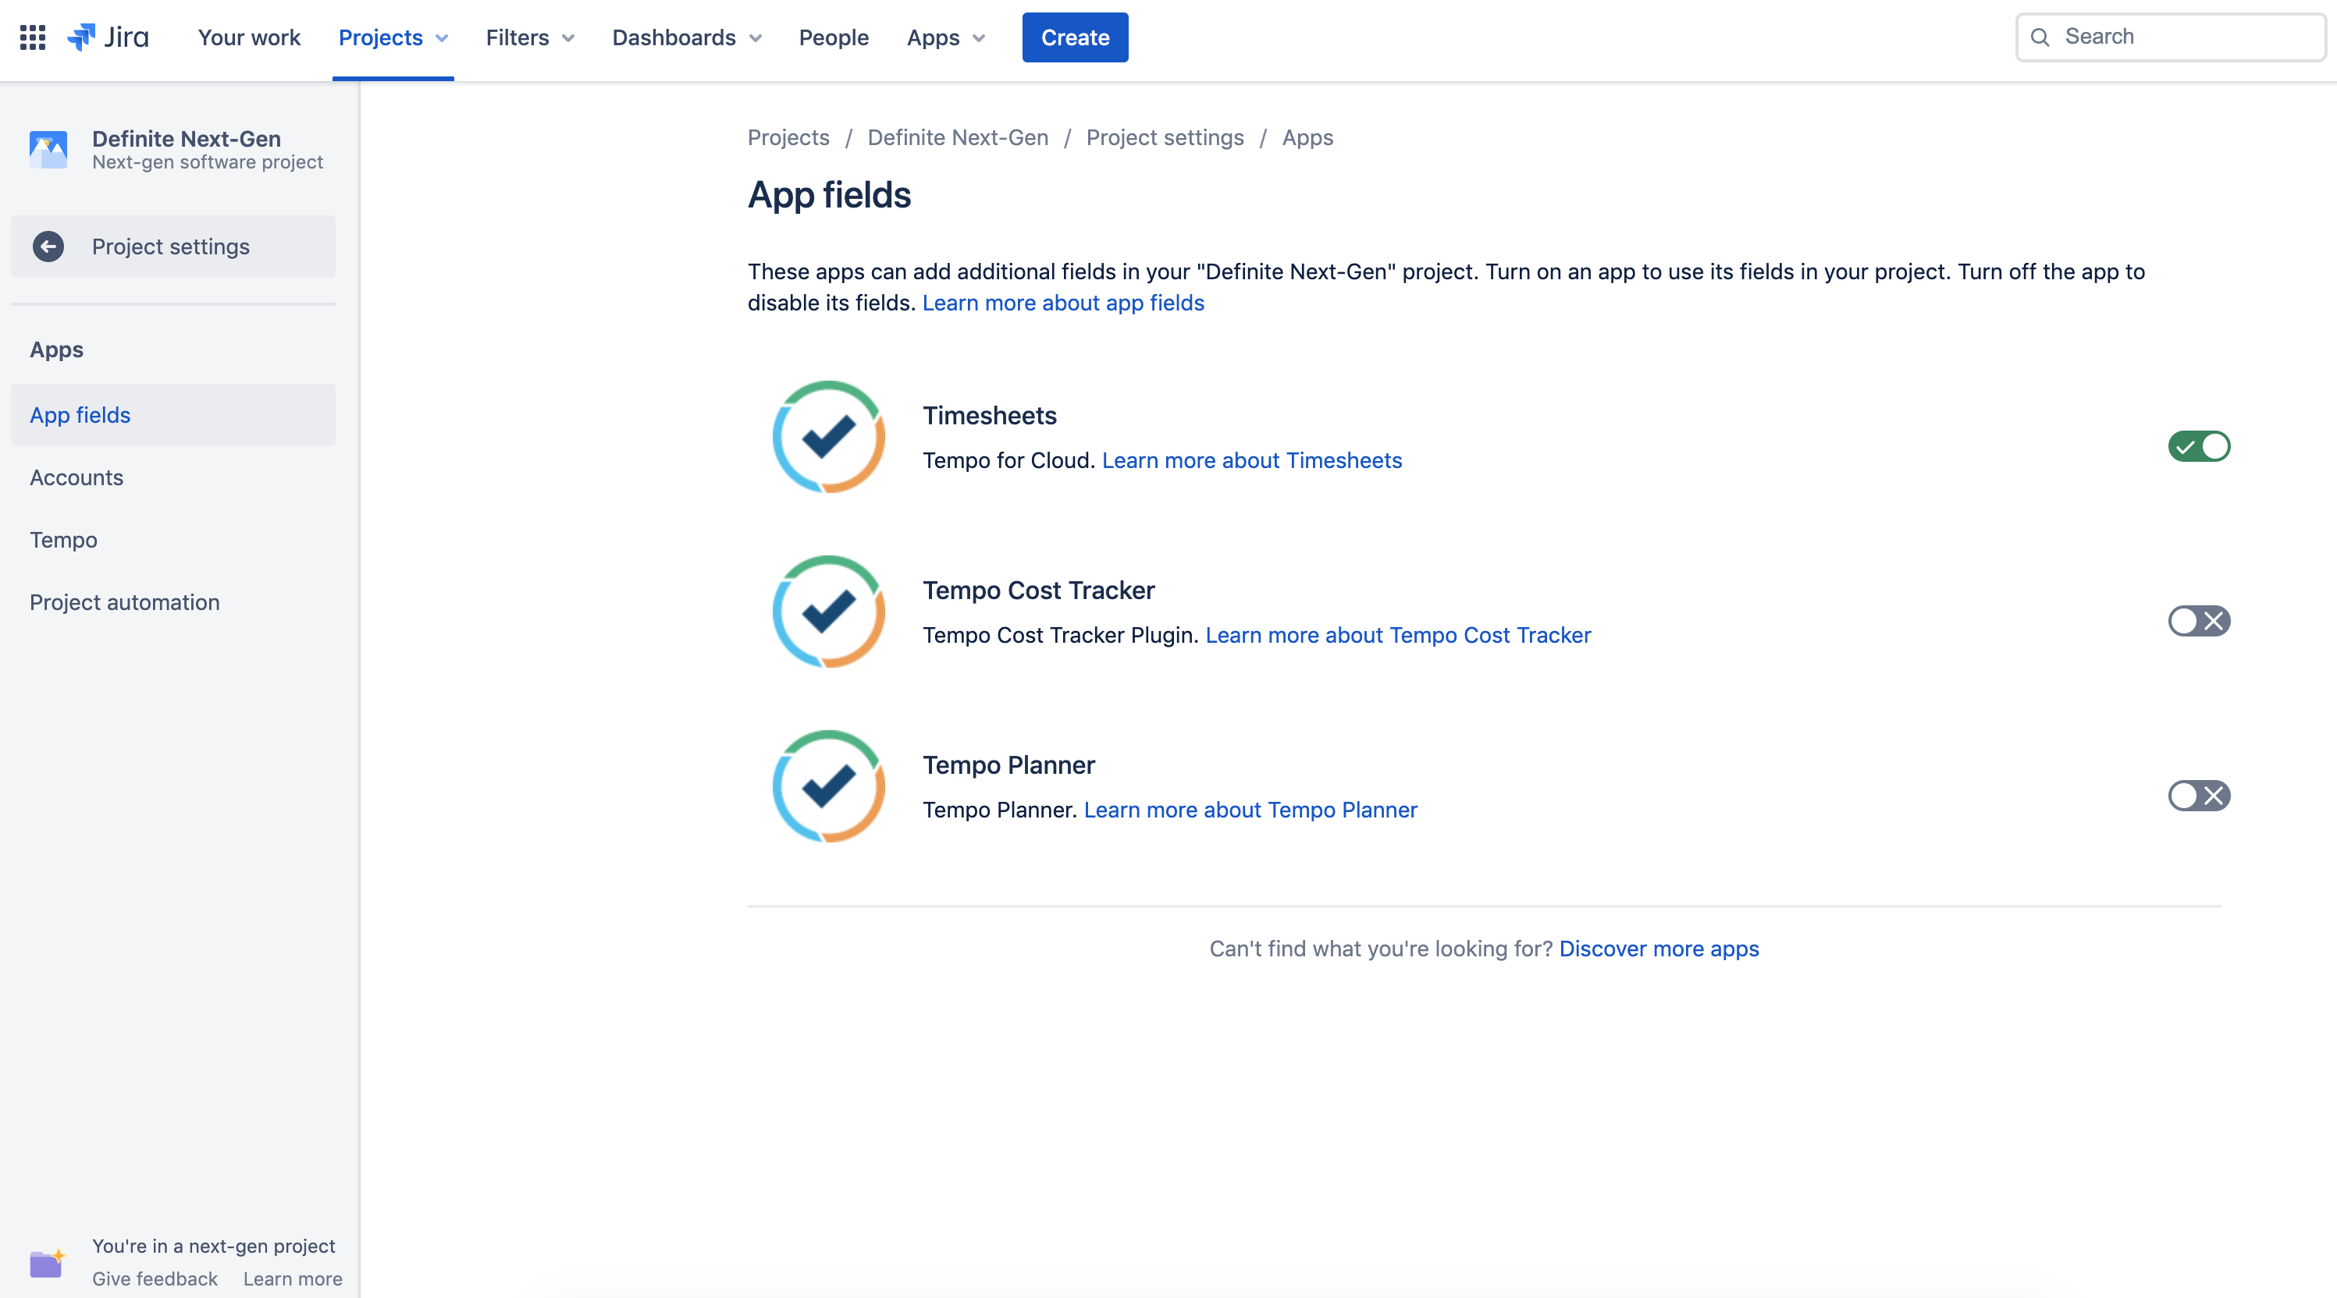Open the Apps dropdown in navigation

[944, 37]
